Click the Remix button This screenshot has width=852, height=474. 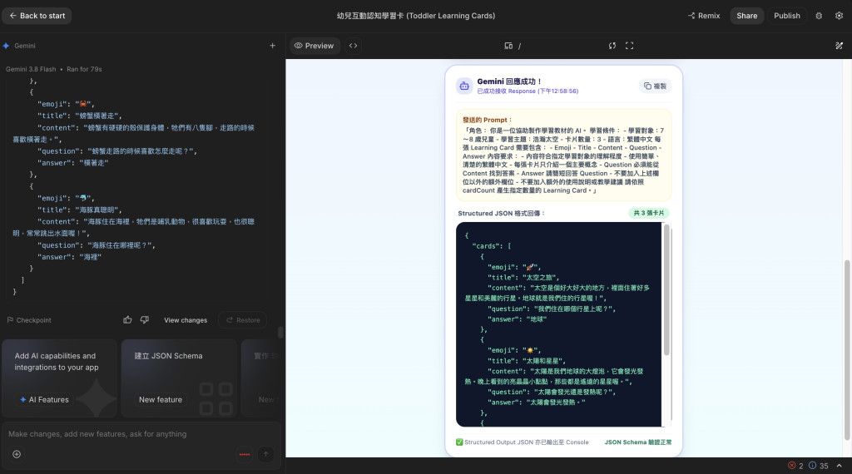coord(704,16)
